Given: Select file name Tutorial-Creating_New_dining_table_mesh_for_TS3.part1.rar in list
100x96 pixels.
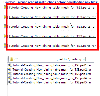Looking at the screenshot, I should [x=52, y=65].
